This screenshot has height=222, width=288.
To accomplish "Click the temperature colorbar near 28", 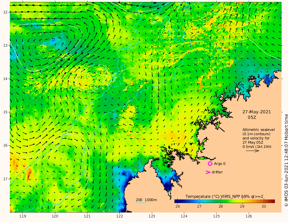I will click(x=221, y=201).
